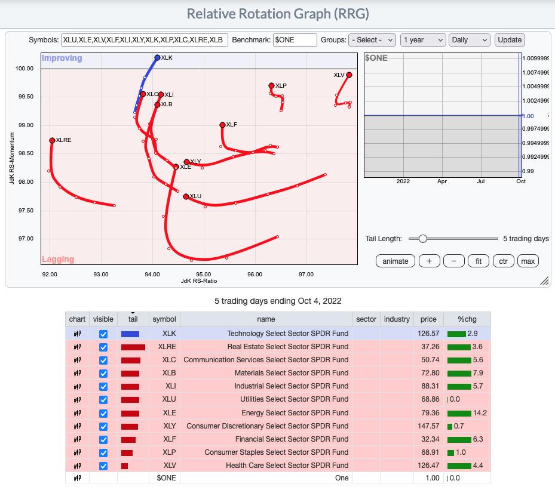This screenshot has width=555, height=487.
Task: Hide XLI from the graph
Action: pyautogui.click(x=103, y=386)
